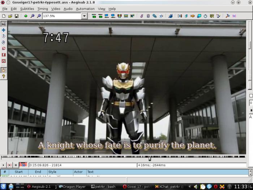Click the 0:15:09.826 time position field
Screen dimensions: 253x190
coord(83,165)
